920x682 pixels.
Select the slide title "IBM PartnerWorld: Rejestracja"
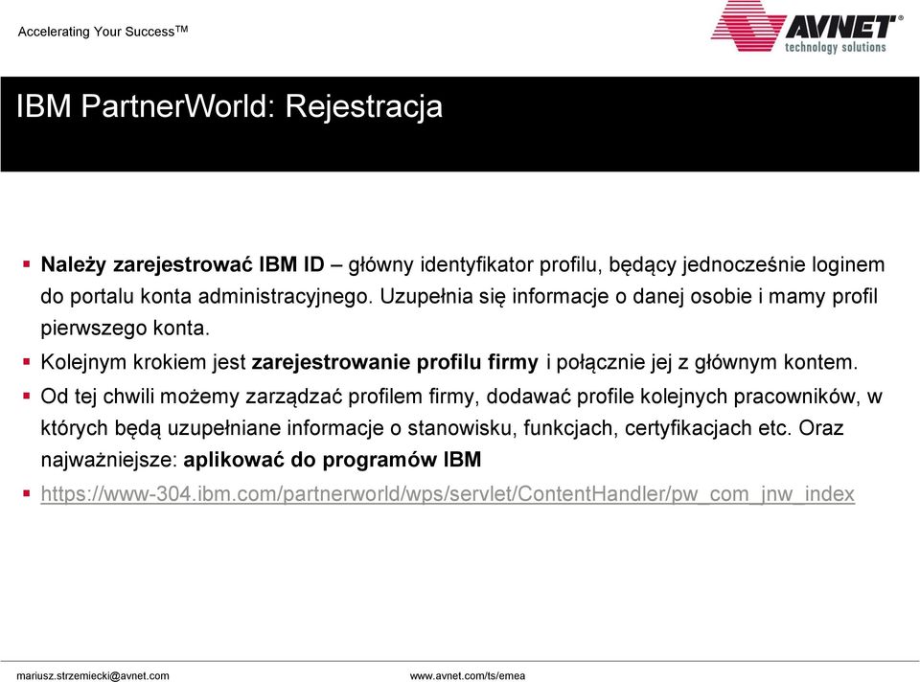(x=229, y=106)
